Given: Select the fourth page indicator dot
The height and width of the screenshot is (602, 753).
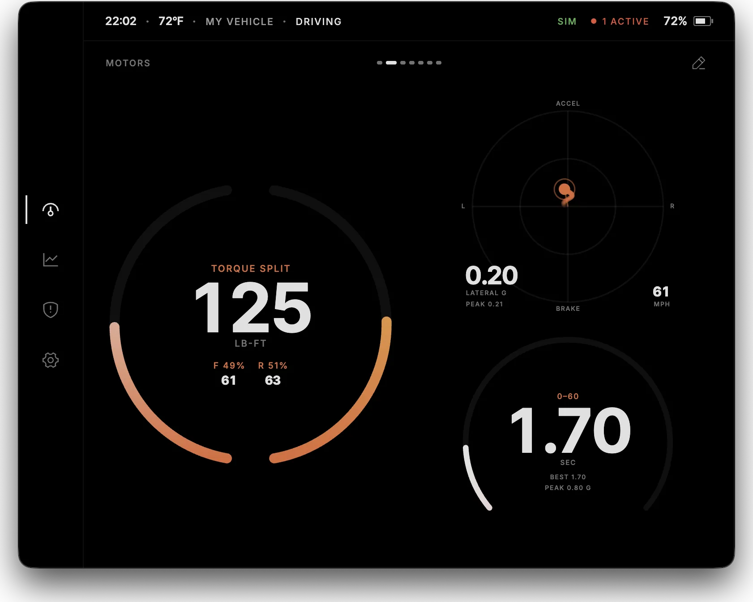Looking at the screenshot, I should coord(412,63).
